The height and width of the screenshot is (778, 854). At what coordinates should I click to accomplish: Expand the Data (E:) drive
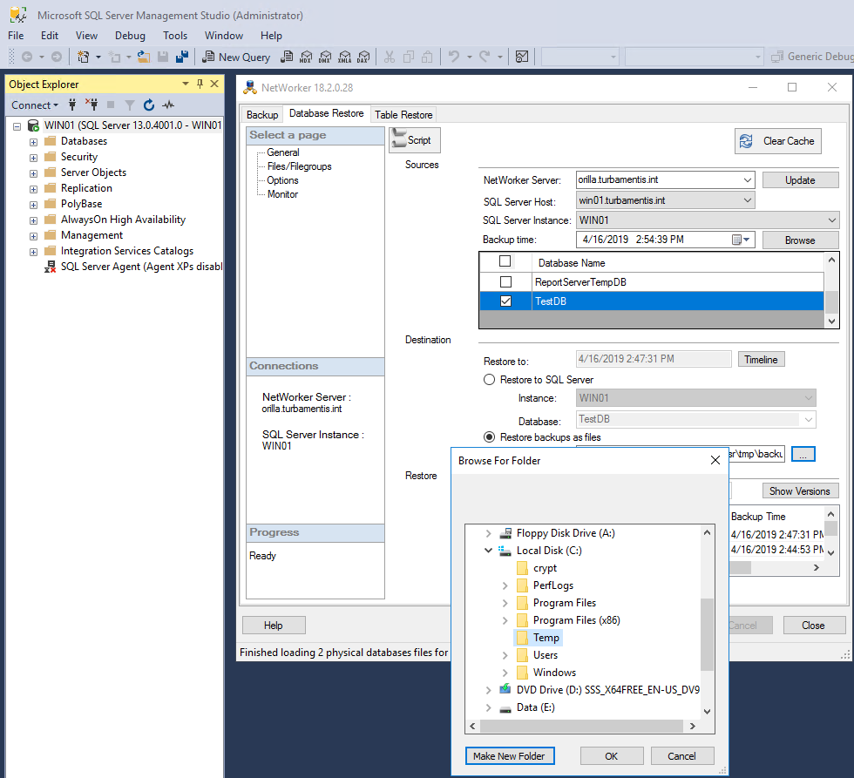(488, 707)
